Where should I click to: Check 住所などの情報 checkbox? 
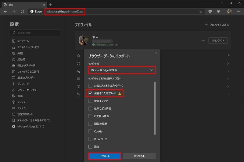(90, 109)
